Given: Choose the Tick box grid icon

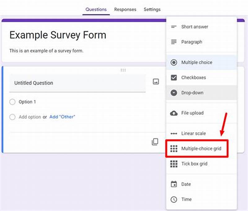Looking at the screenshot, I should click(x=174, y=164).
